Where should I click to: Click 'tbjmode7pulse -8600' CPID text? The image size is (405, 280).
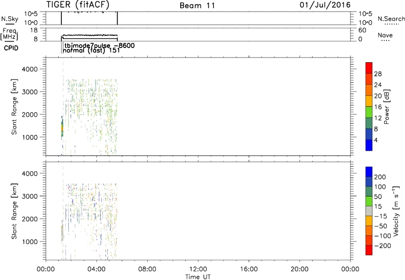click(99, 45)
